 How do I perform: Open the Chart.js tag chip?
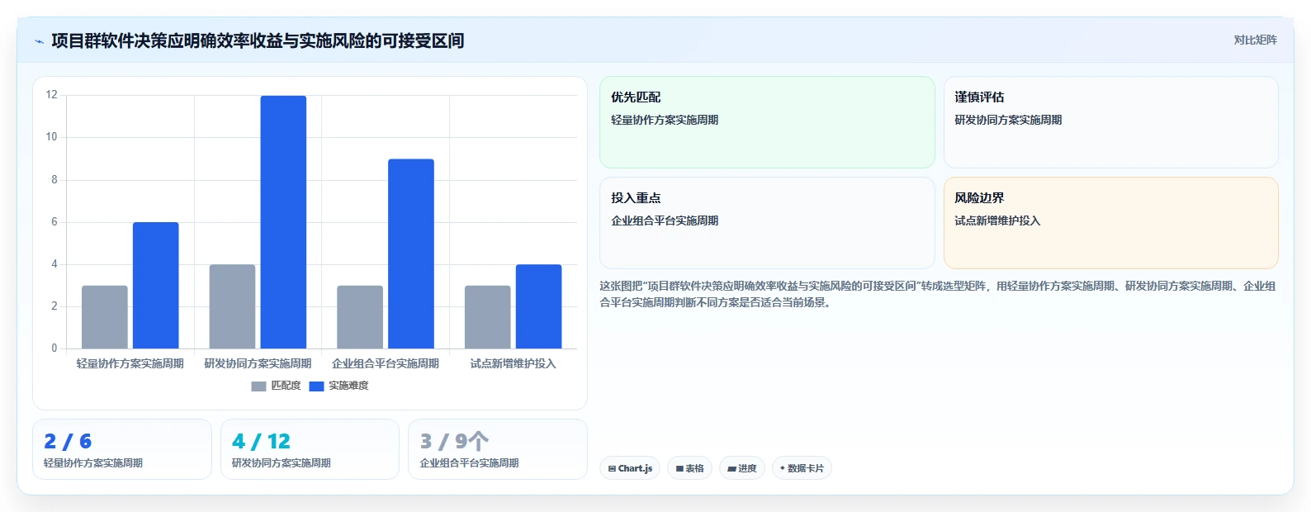tap(630, 468)
